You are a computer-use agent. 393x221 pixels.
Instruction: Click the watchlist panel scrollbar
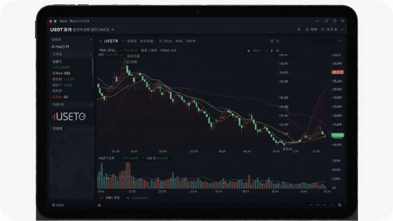click(x=93, y=66)
